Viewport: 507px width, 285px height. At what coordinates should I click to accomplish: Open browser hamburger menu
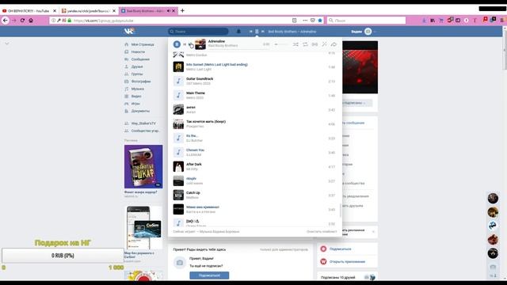[501, 21]
